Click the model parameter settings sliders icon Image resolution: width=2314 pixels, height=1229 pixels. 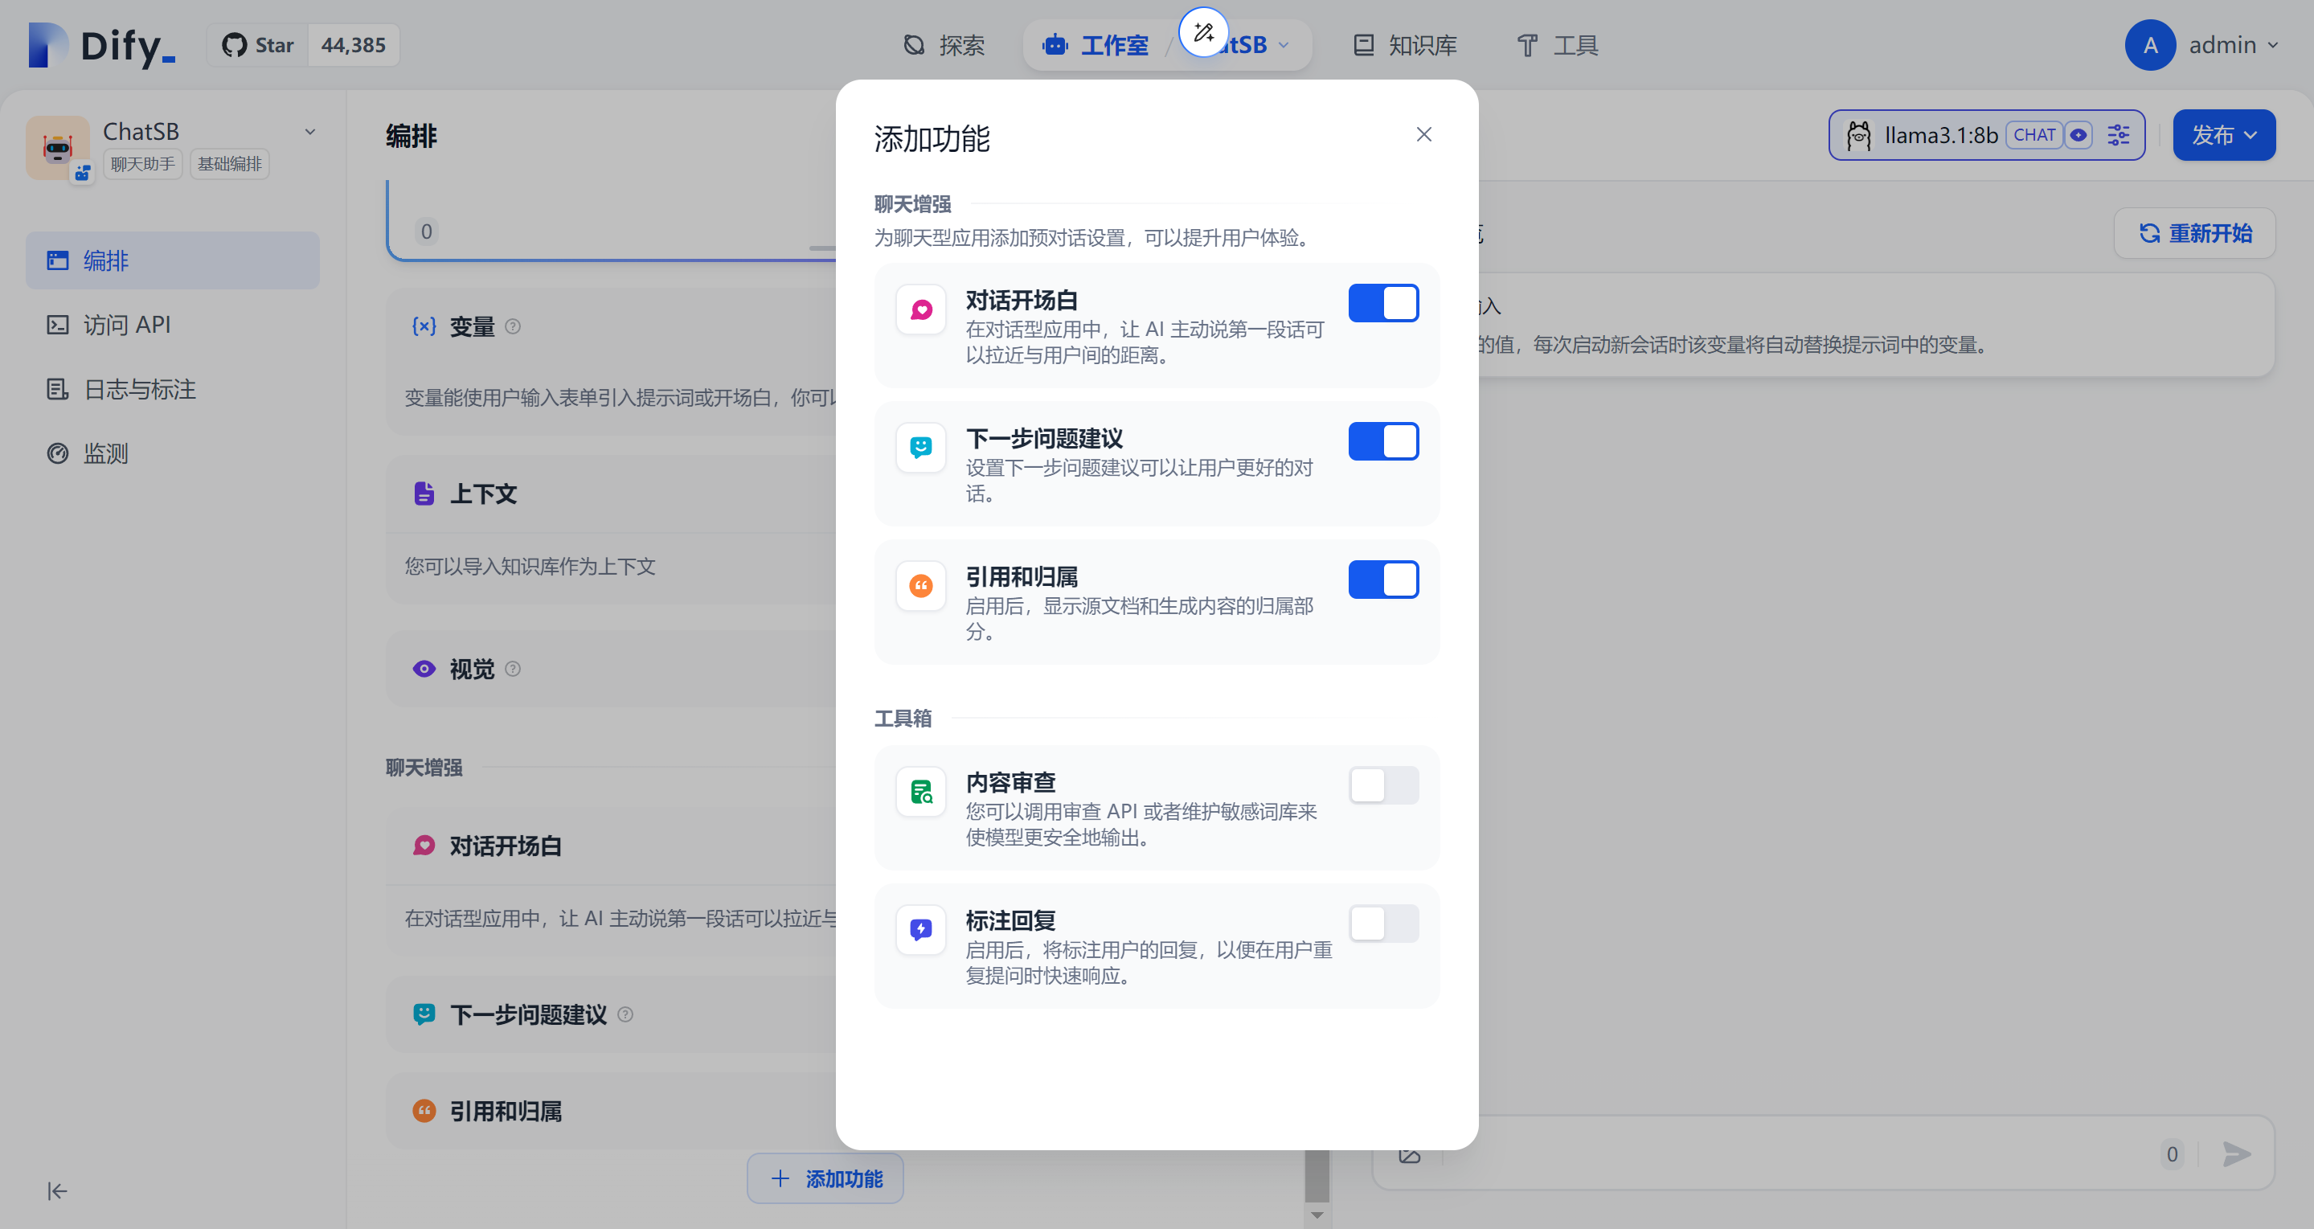tap(2118, 136)
